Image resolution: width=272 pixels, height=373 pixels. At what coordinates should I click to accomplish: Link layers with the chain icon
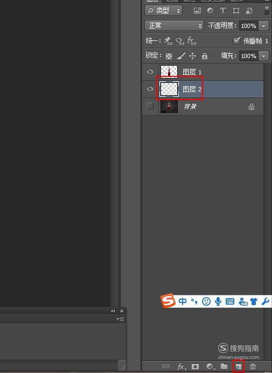(x=166, y=366)
